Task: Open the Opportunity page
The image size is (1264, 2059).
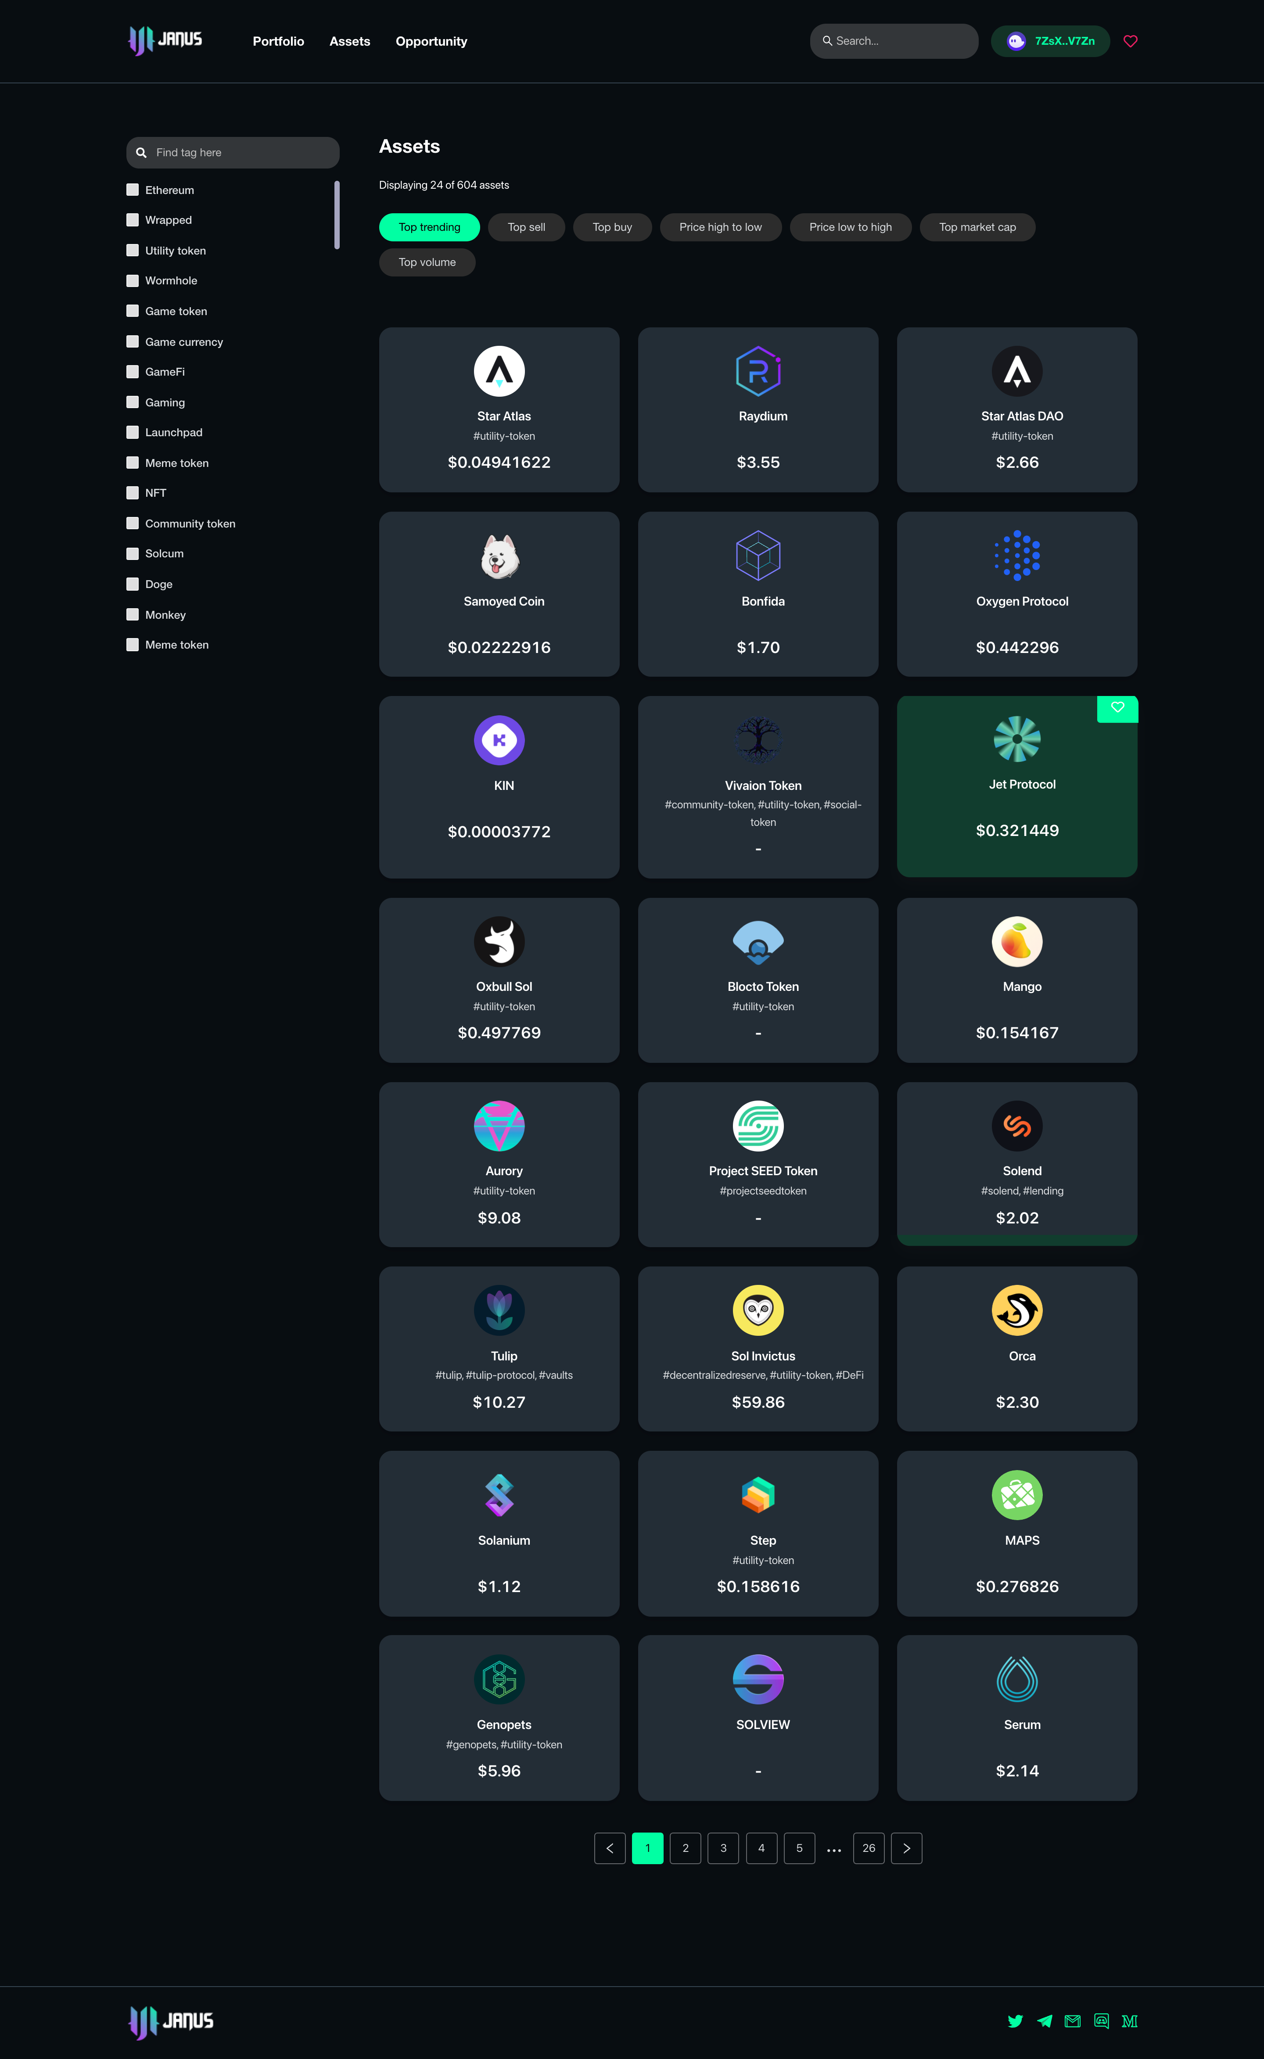Action: 431,41
